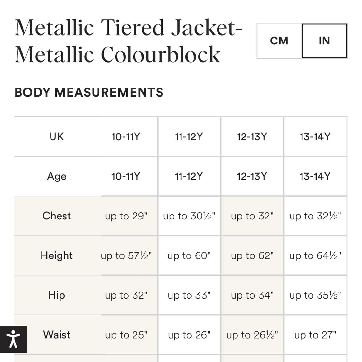
Task: Select the chest value up to 29"
Action: (126, 216)
